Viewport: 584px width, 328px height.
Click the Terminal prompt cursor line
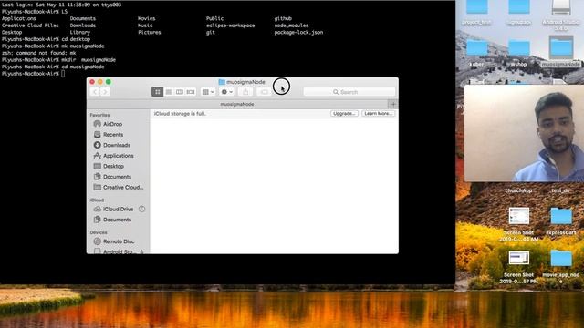coord(33,74)
